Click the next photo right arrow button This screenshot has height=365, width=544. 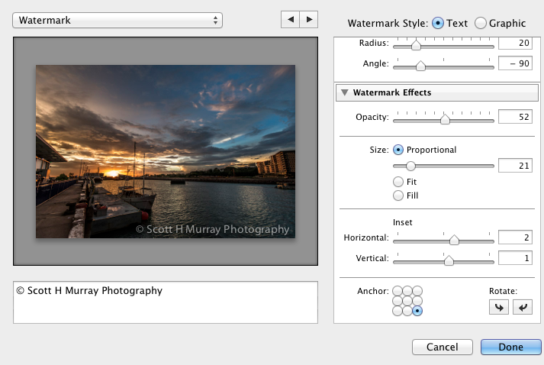(x=308, y=19)
